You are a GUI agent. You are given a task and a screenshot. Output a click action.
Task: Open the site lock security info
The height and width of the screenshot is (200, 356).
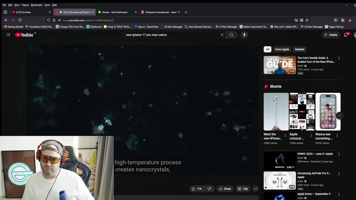[54, 20]
